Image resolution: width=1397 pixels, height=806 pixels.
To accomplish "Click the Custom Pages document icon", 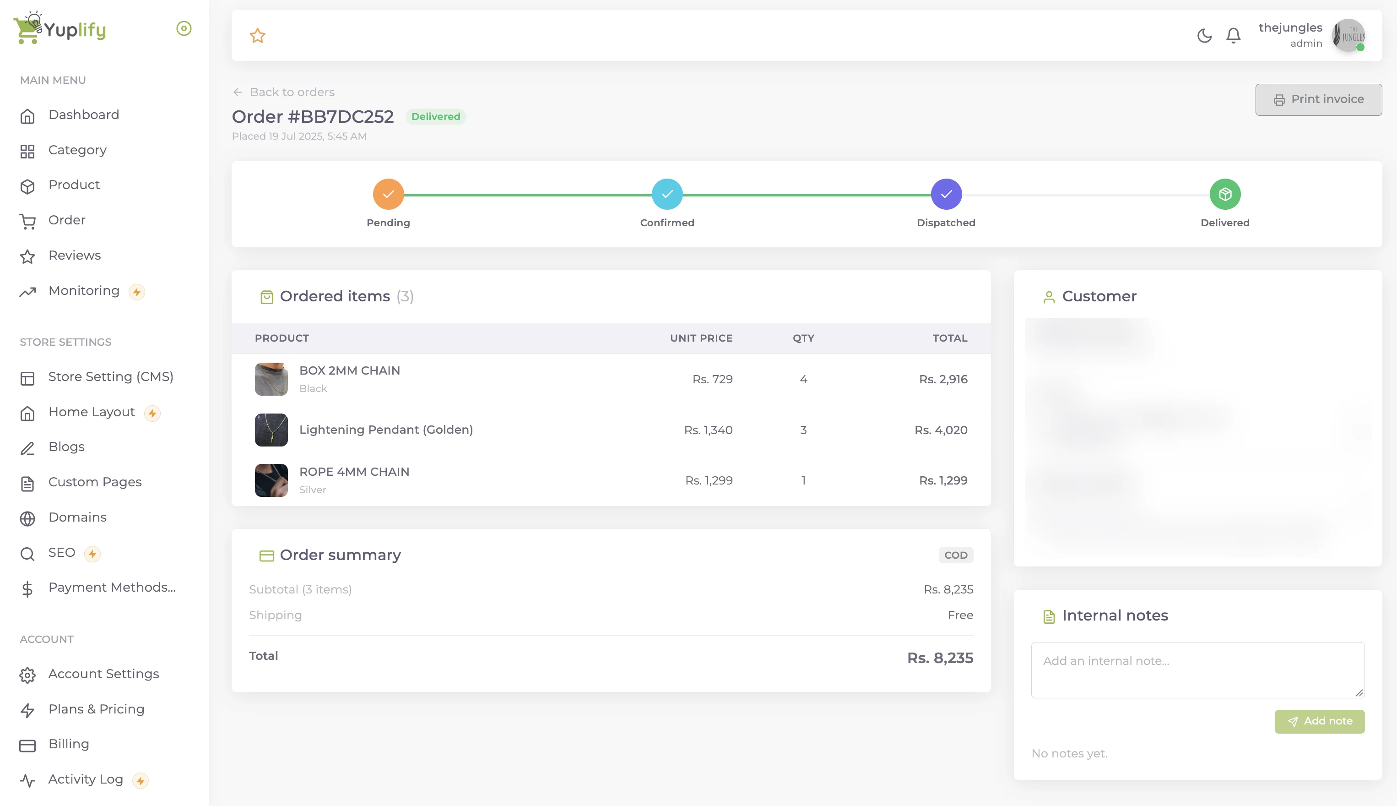I will pyautogui.click(x=27, y=483).
